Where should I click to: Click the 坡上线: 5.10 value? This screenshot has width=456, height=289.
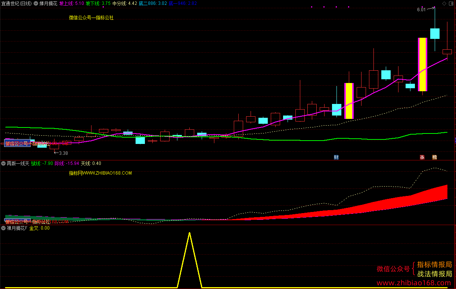pyautogui.click(x=71, y=3)
